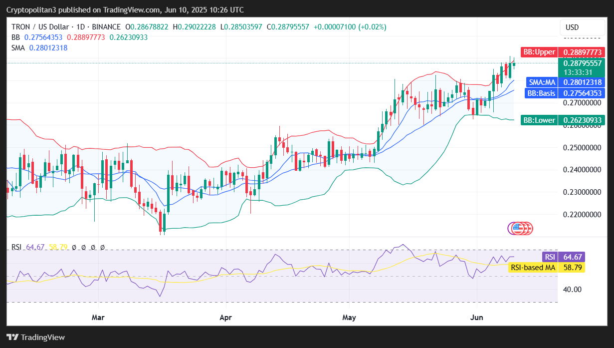
Task: Click the BB lower value 0.26230933 in legend
Action: pyautogui.click(x=129, y=37)
